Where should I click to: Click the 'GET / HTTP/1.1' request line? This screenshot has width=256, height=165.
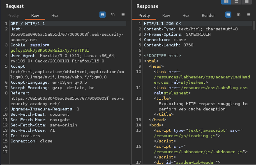[x=28, y=24]
